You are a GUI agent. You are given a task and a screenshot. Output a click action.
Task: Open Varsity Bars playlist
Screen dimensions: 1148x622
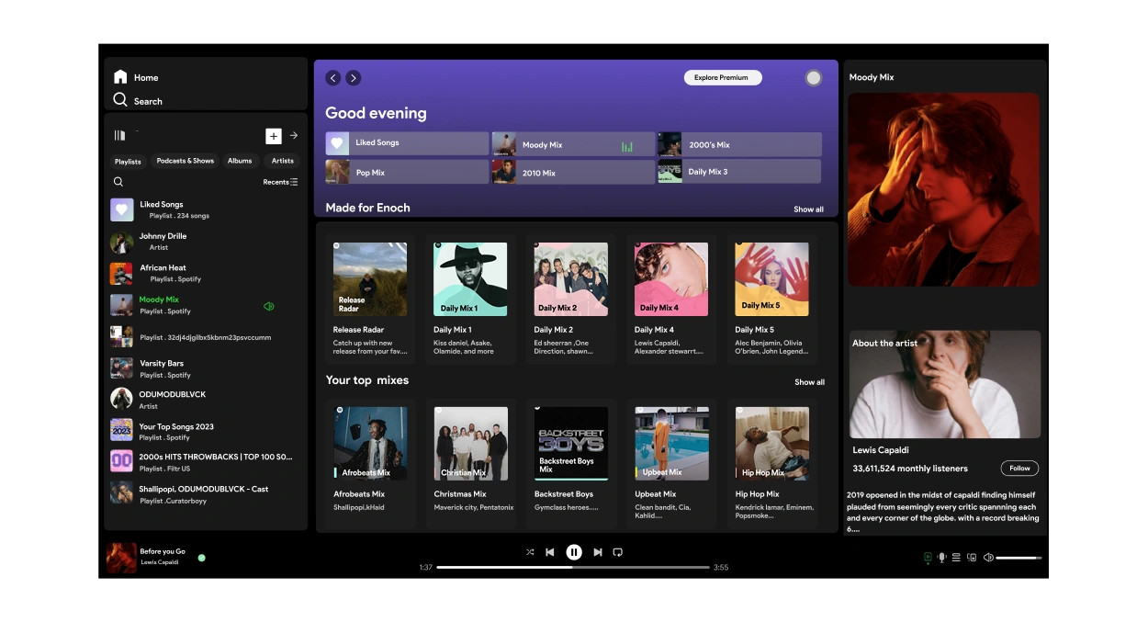click(205, 368)
